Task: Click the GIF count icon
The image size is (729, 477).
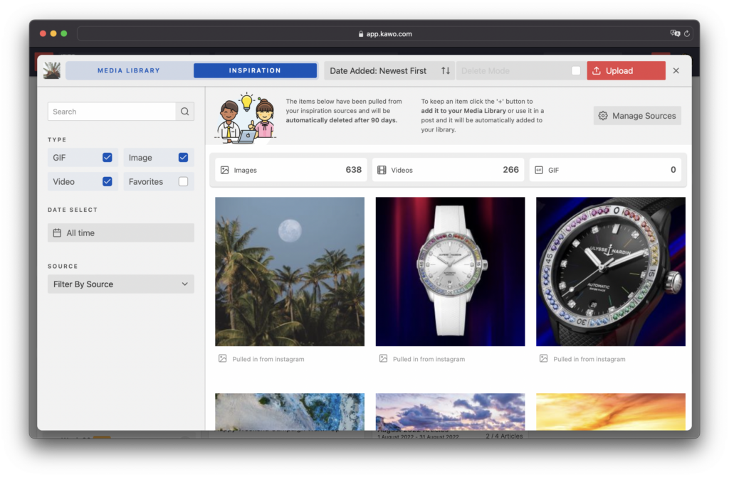Action: coord(539,170)
